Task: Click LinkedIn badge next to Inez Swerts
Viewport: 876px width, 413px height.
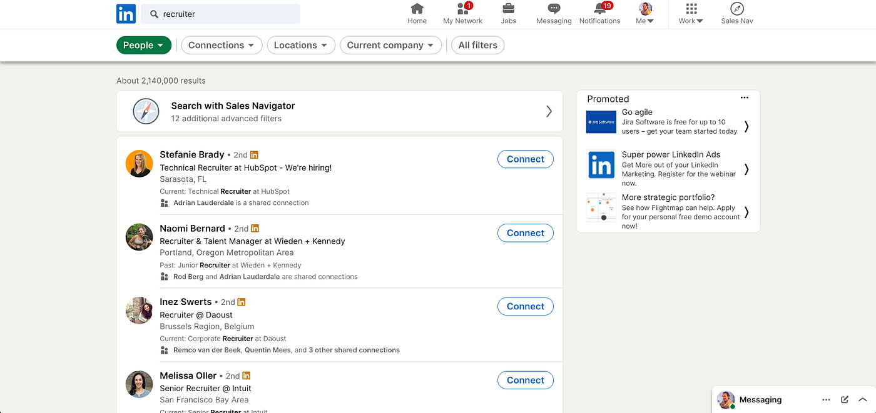Action: tap(242, 302)
